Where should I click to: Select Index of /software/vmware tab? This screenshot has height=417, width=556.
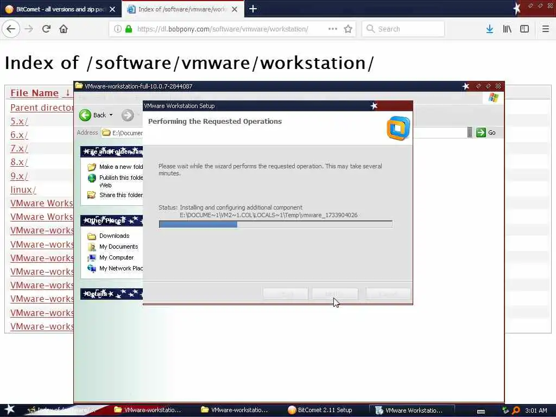pyautogui.click(x=182, y=9)
